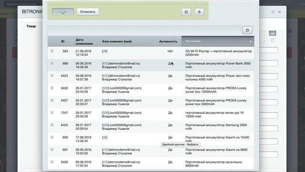
Task: Open filter settings gear beside plus button
Action: point(186,12)
